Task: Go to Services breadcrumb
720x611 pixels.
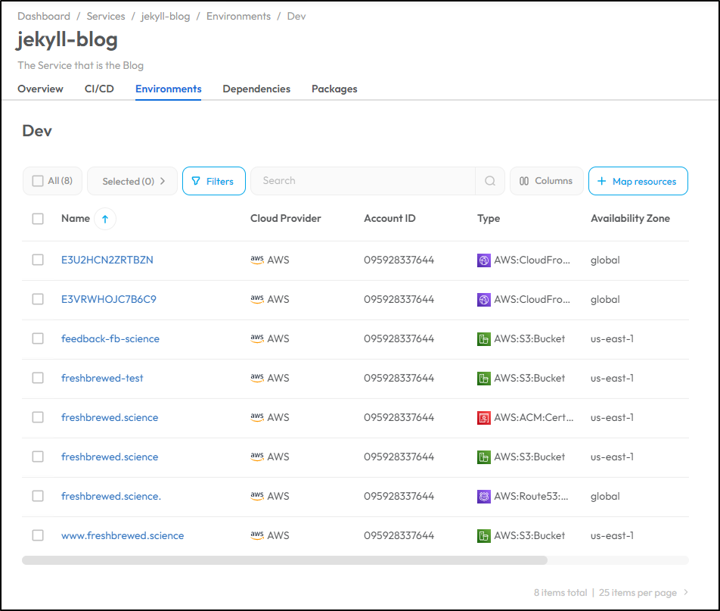Action: pos(106,16)
